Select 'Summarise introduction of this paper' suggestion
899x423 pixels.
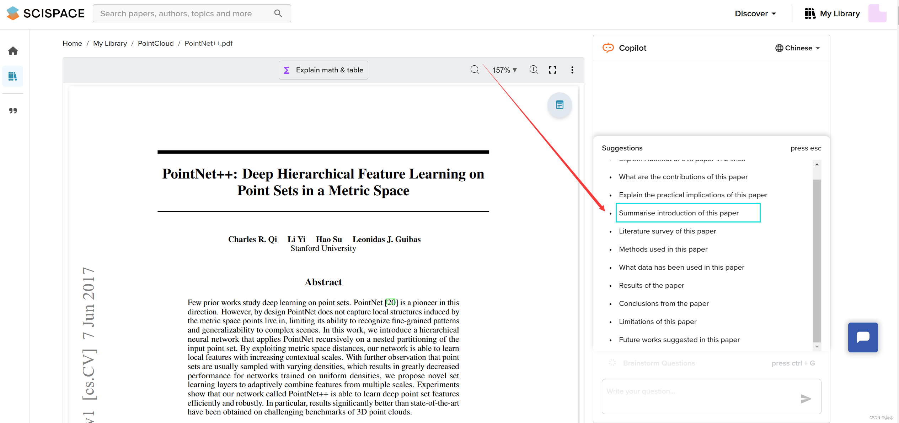click(679, 213)
